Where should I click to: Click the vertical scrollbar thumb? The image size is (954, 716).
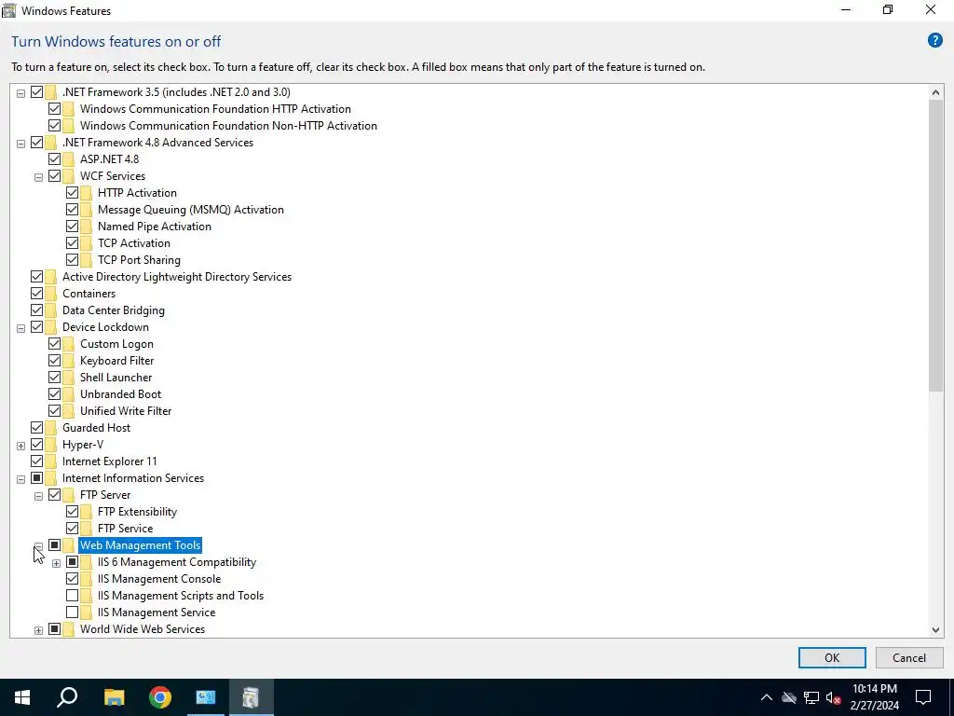point(935,246)
